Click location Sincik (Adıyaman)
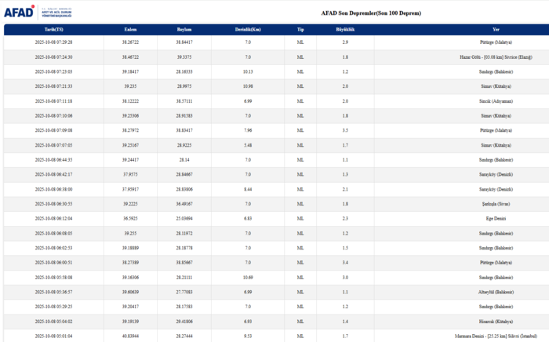549x342 pixels. [x=496, y=101]
